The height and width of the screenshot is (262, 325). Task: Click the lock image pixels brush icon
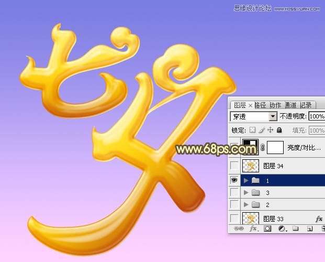pos(262,130)
